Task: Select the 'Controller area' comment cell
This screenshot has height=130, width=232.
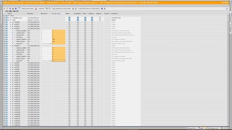Action: click(x=126, y=18)
